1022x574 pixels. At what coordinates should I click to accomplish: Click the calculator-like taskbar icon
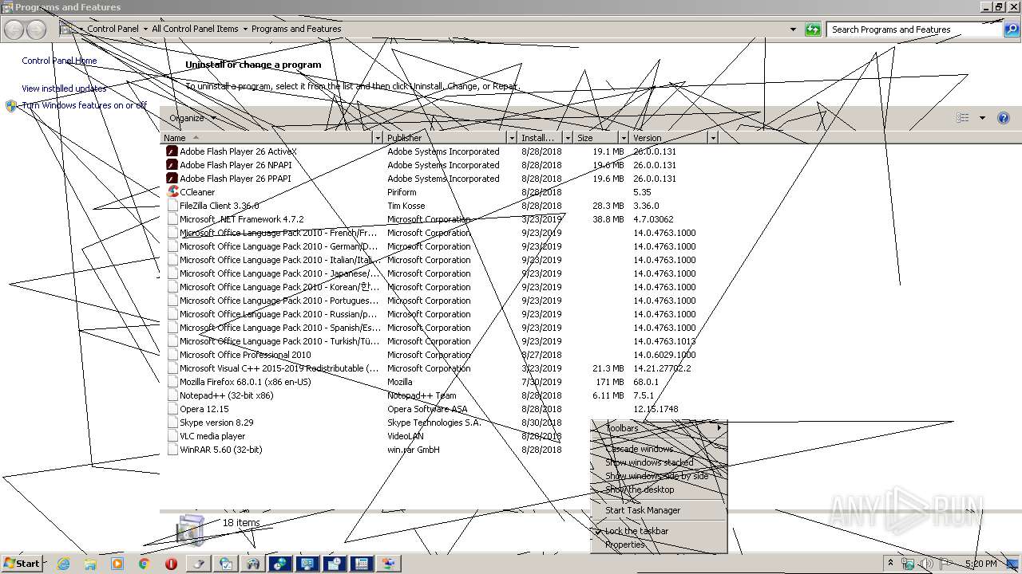362,564
